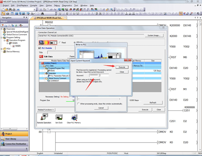The height and width of the screenshot is (156, 202).
Task: Close the Input Current Keyword dialog with X
Action: pyautogui.click(x=128, y=60)
